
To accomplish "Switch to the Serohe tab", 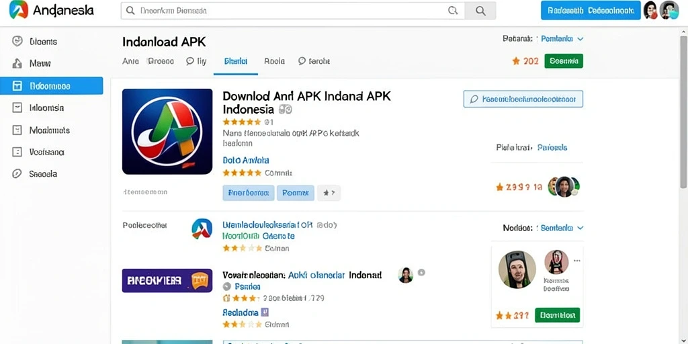I will click(x=314, y=61).
